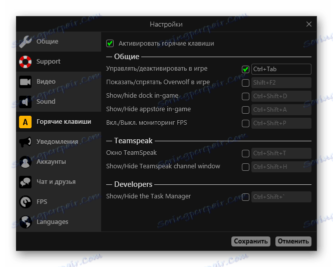The width and height of the screenshot is (333, 267).
Task: Select Уведомления settings tab
Action: (x=59, y=142)
